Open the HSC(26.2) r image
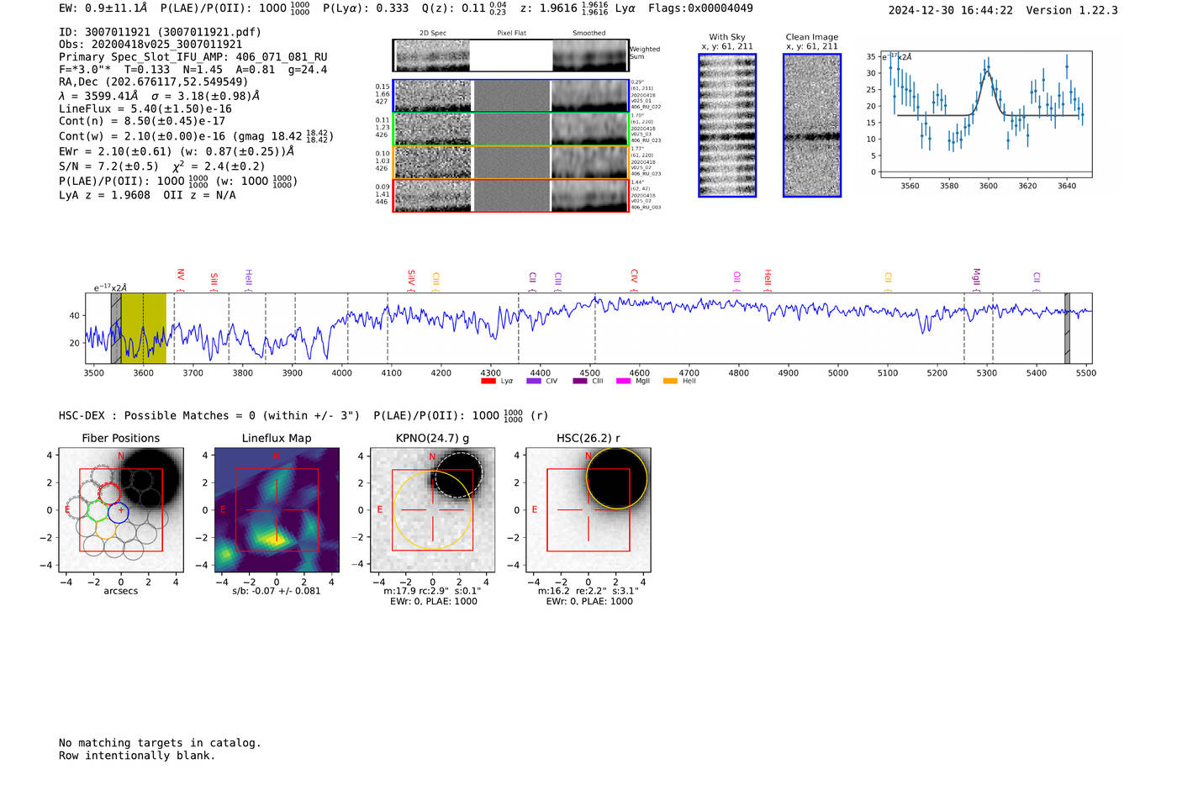1177x801 pixels. point(588,509)
